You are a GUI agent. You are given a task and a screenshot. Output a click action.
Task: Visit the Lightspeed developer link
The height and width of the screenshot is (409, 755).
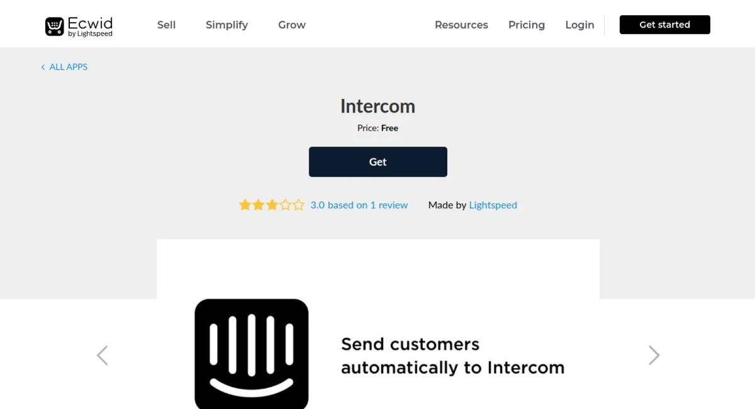pos(493,204)
